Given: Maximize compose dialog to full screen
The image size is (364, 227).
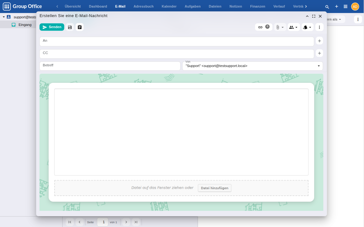Looking at the screenshot, I should pos(314,16).
